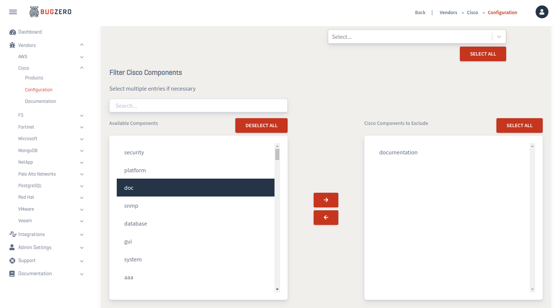Go to Dashboard

[x=30, y=32]
